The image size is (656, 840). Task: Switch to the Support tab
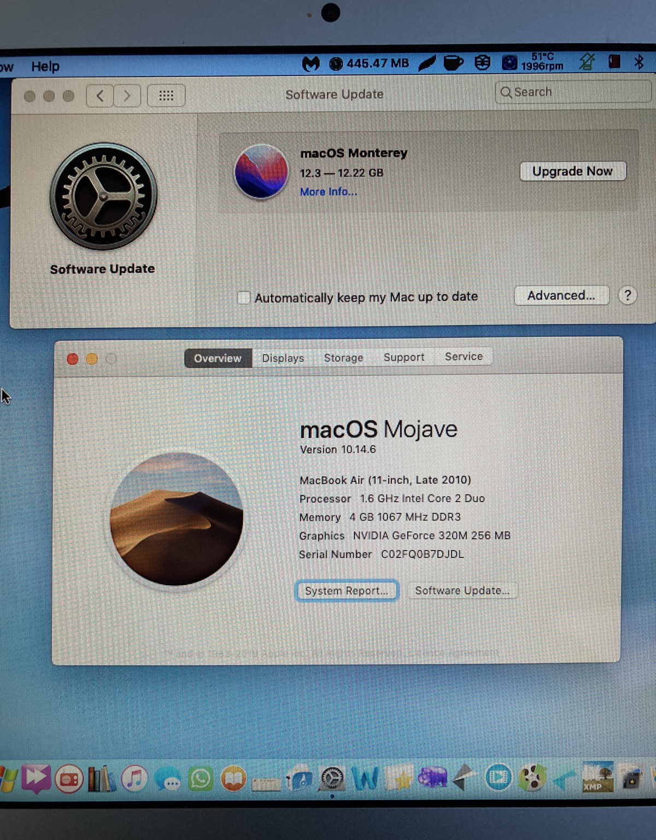tap(404, 357)
